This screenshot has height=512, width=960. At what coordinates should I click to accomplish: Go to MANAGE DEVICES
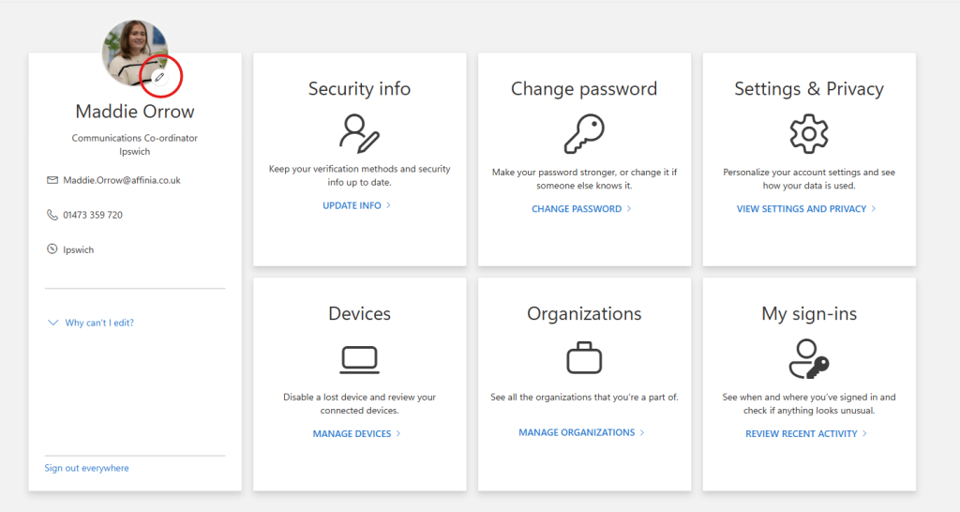tap(352, 434)
